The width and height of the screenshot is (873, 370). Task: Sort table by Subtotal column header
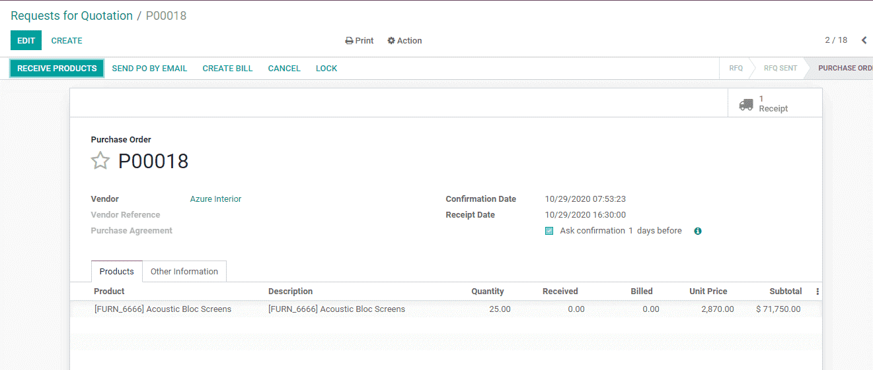(x=786, y=292)
